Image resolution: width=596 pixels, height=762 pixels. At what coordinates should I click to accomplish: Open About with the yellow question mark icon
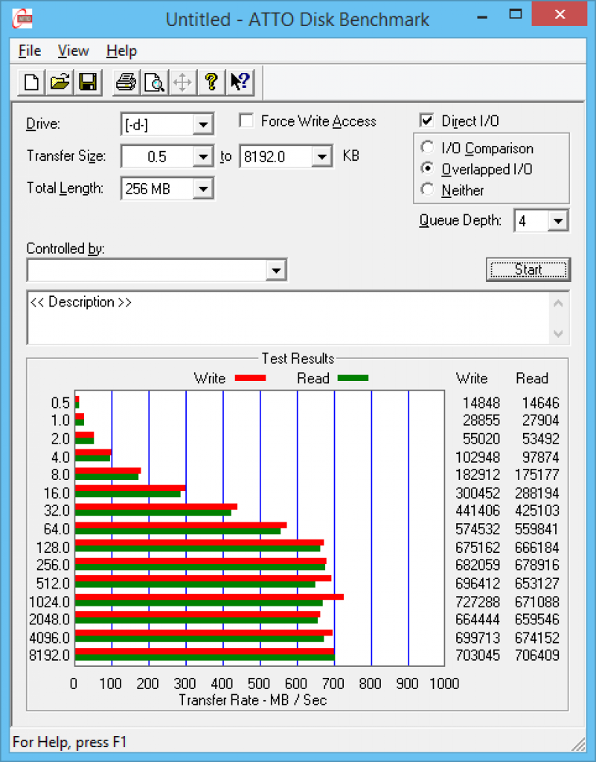coord(211,82)
